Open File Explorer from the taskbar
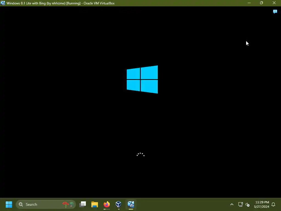 (x=95, y=204)
